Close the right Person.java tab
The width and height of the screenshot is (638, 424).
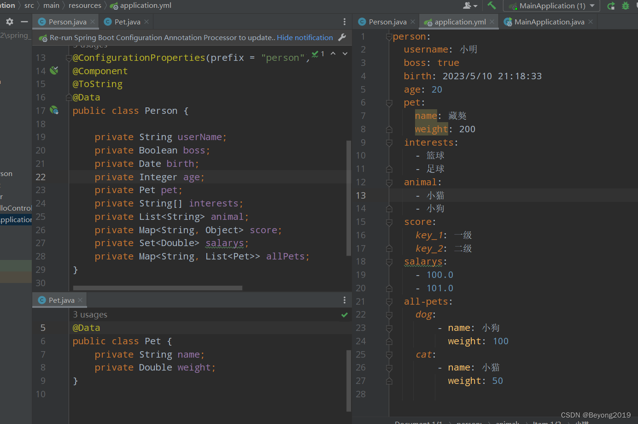[413, 22]
